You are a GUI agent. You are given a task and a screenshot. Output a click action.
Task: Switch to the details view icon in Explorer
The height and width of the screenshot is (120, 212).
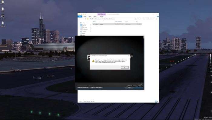tap(155, 102)
